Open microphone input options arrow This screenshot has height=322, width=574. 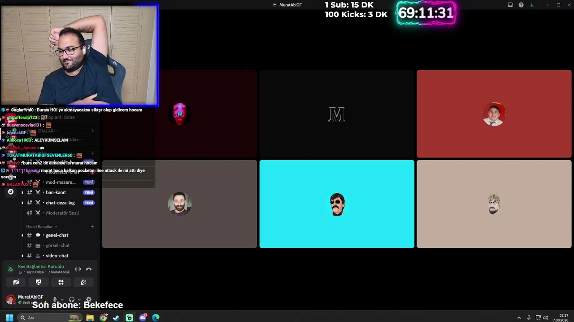[62, 300]
